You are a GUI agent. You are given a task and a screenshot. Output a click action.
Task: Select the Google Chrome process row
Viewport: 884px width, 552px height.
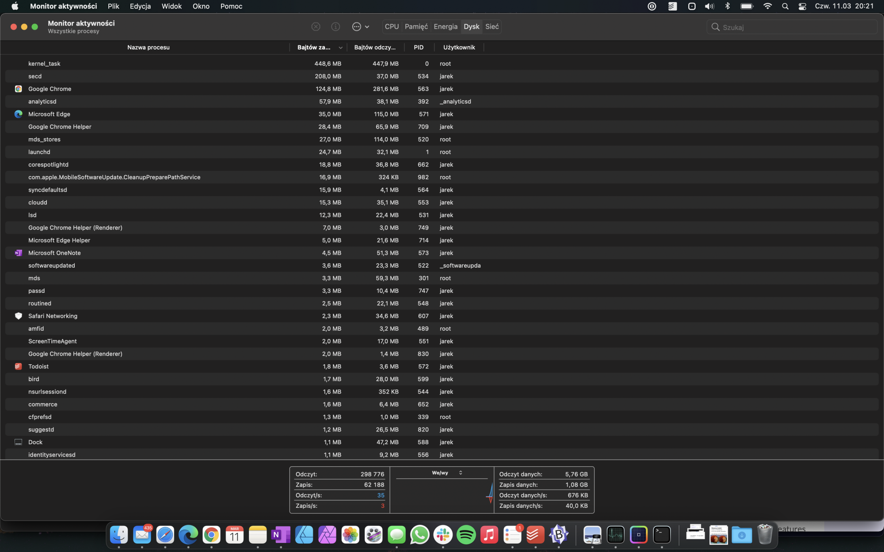pos(50,89)
